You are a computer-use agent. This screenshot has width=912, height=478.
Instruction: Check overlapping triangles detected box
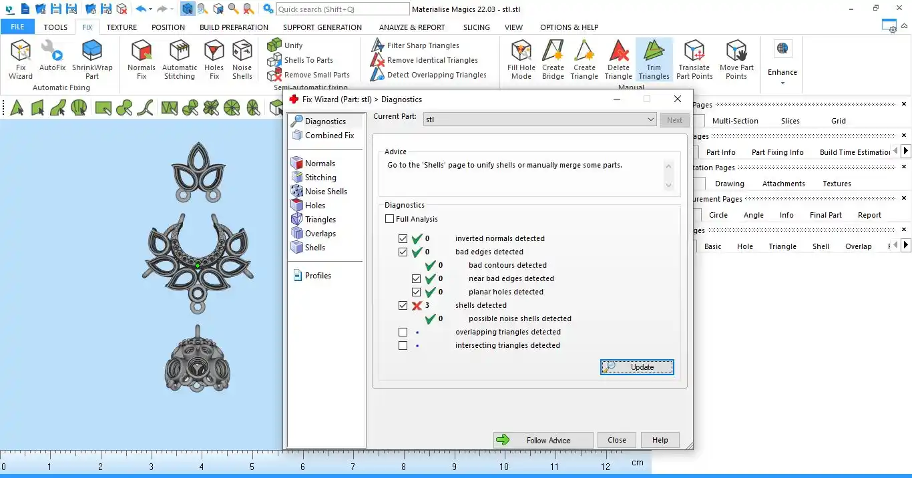[403, 332]
